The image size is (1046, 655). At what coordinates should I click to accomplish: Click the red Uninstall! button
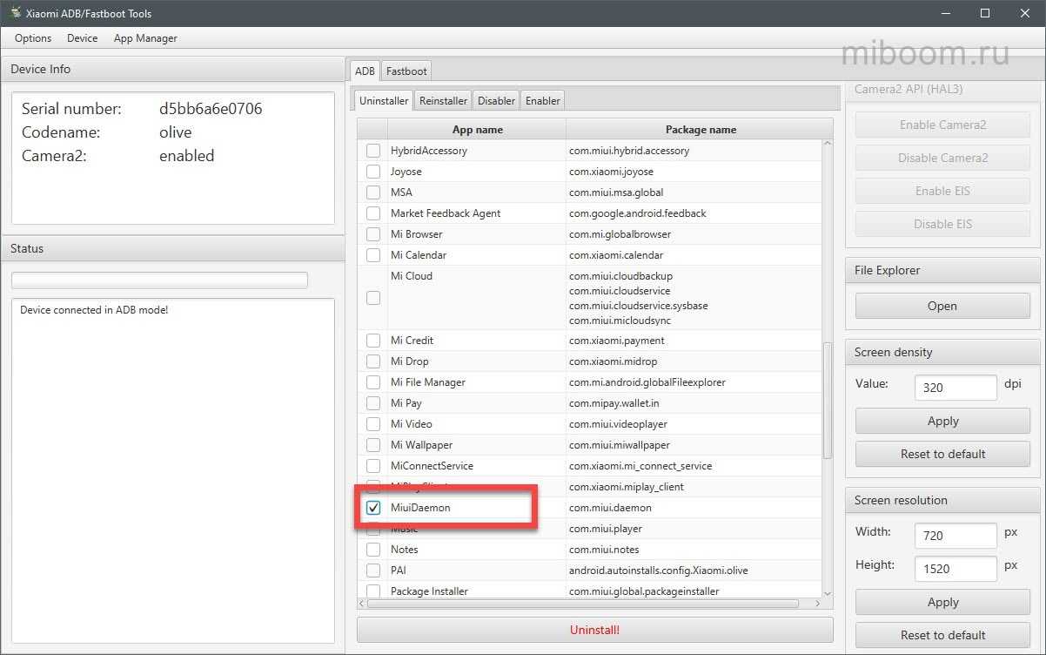point(594,630)
